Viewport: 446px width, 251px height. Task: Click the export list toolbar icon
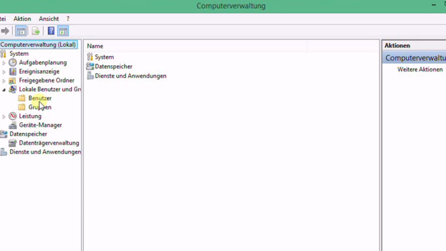point(35,31)
